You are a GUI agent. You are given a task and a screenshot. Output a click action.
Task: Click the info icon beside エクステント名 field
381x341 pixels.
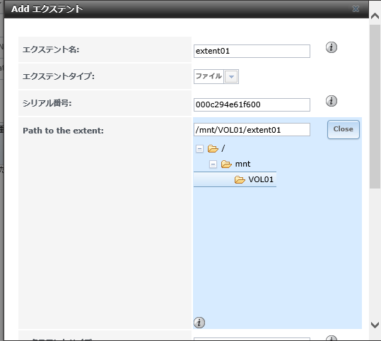332,47
